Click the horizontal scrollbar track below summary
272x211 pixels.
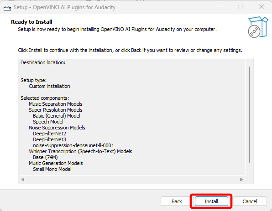pyautogui.click(x=132, y=180)
